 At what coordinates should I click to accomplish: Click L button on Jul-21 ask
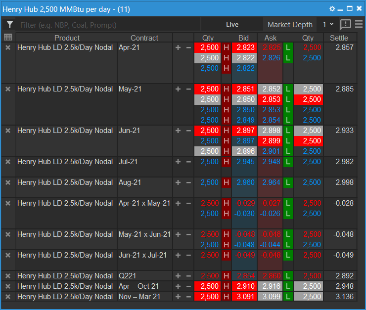(288, 162)
